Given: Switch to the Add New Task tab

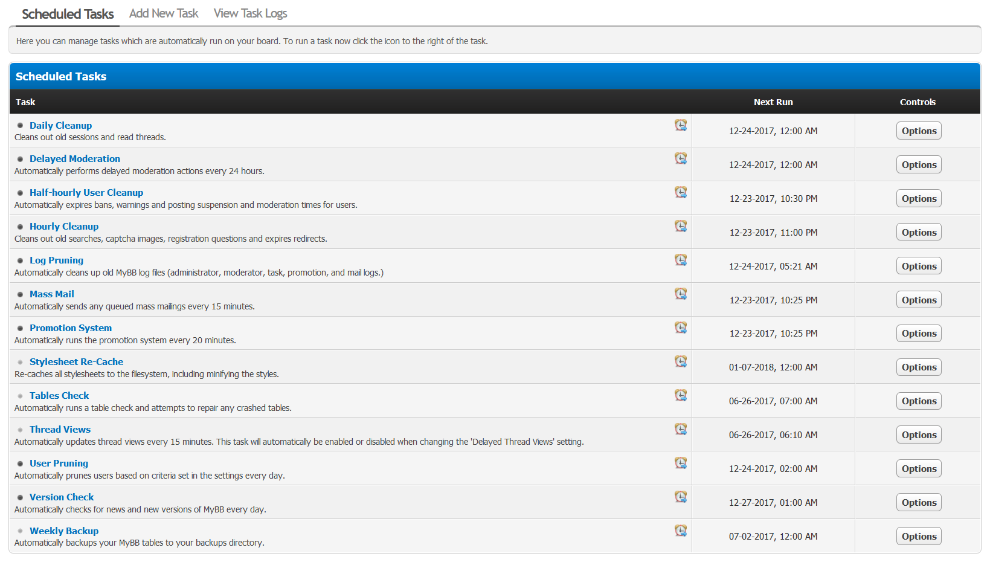Looking at the screenshot, I should [x=164, y=13].
